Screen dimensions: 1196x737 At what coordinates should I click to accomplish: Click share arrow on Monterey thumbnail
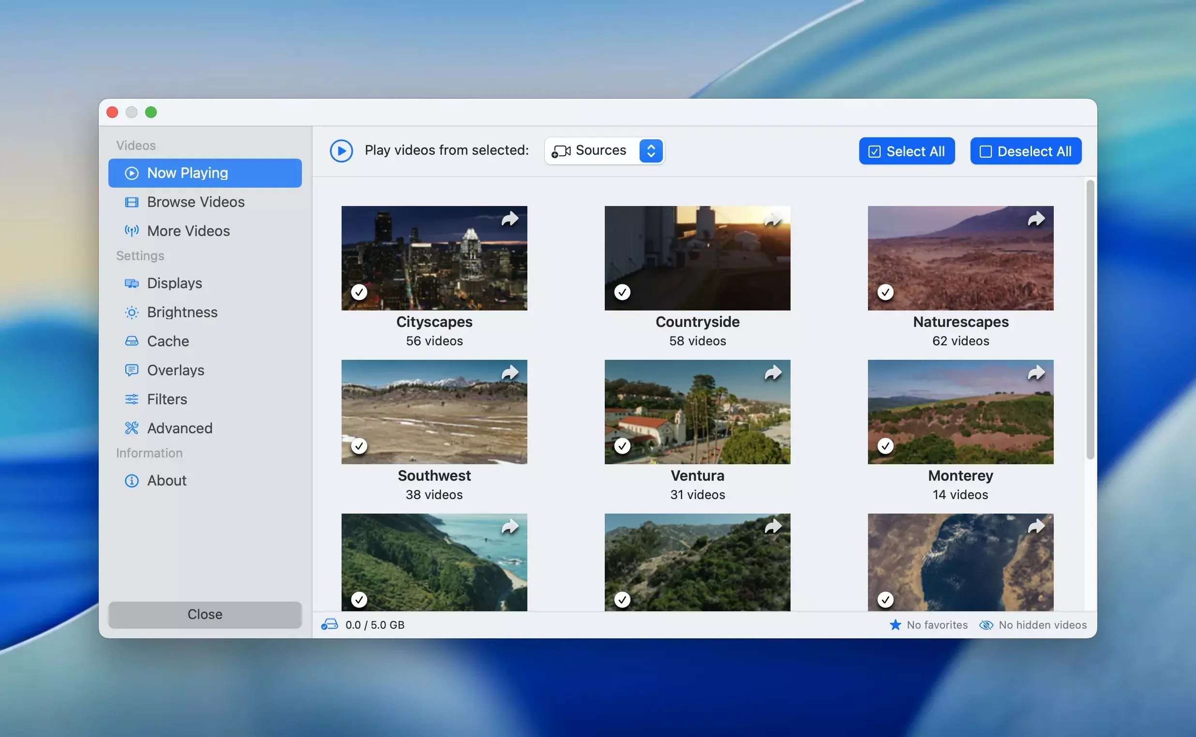click(x=1035, y=373)
